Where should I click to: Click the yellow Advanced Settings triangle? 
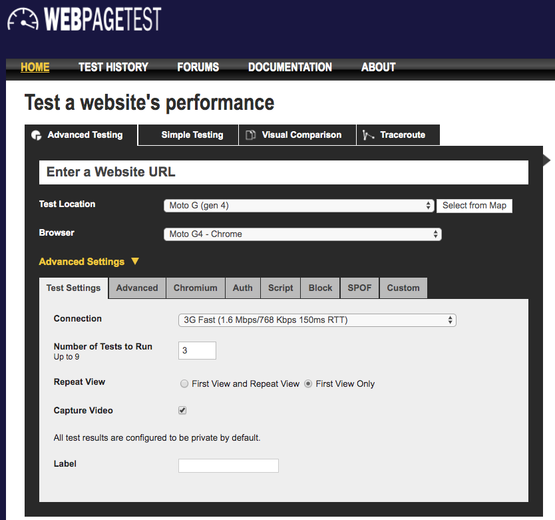click(x=135, y=262)
